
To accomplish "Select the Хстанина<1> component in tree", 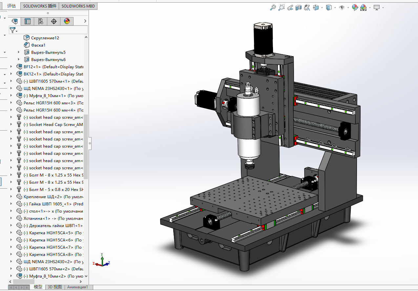I will point(37,218).
